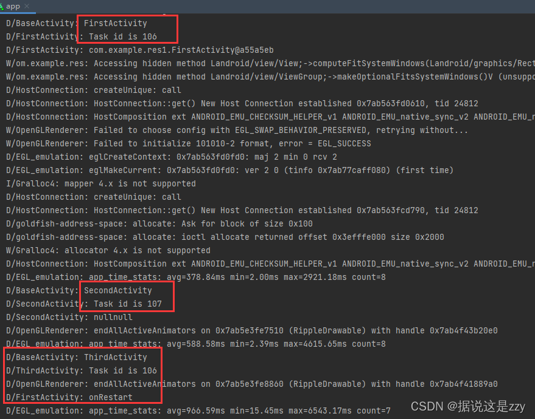Select line 'D/FirstActivity: onRestart'
Image resolution: width=535 pixels, height=419 pixels.
tap(69, 397)
